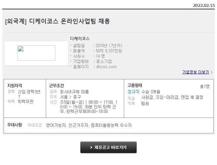
Task: Click the 고용형태 section heading
Action: click(135, 85)
